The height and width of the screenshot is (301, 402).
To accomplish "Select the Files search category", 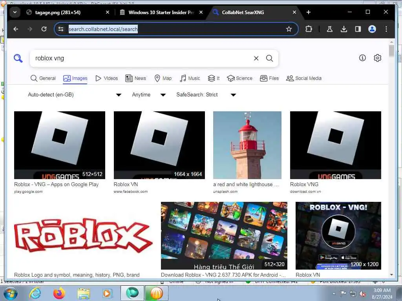I will (x=269, y=78).
